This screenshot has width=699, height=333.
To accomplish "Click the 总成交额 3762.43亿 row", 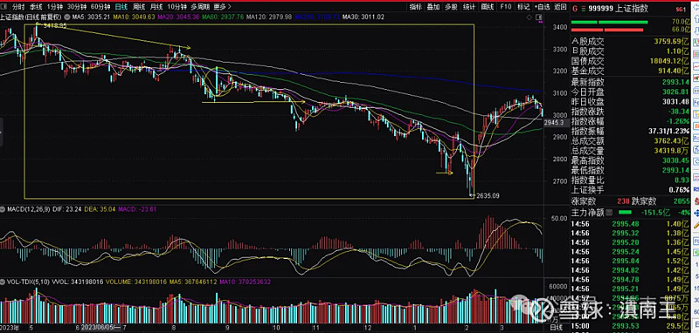I will pyautogui.click(x=630, y=140).
